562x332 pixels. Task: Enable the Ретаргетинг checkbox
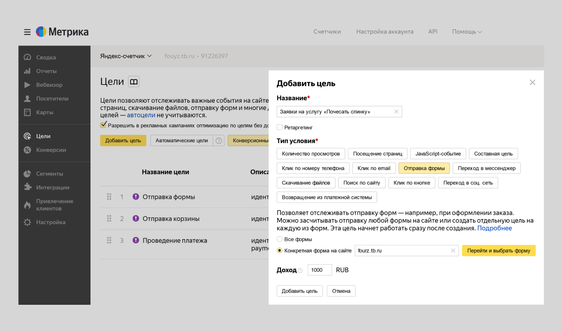(x=280, y=127)
